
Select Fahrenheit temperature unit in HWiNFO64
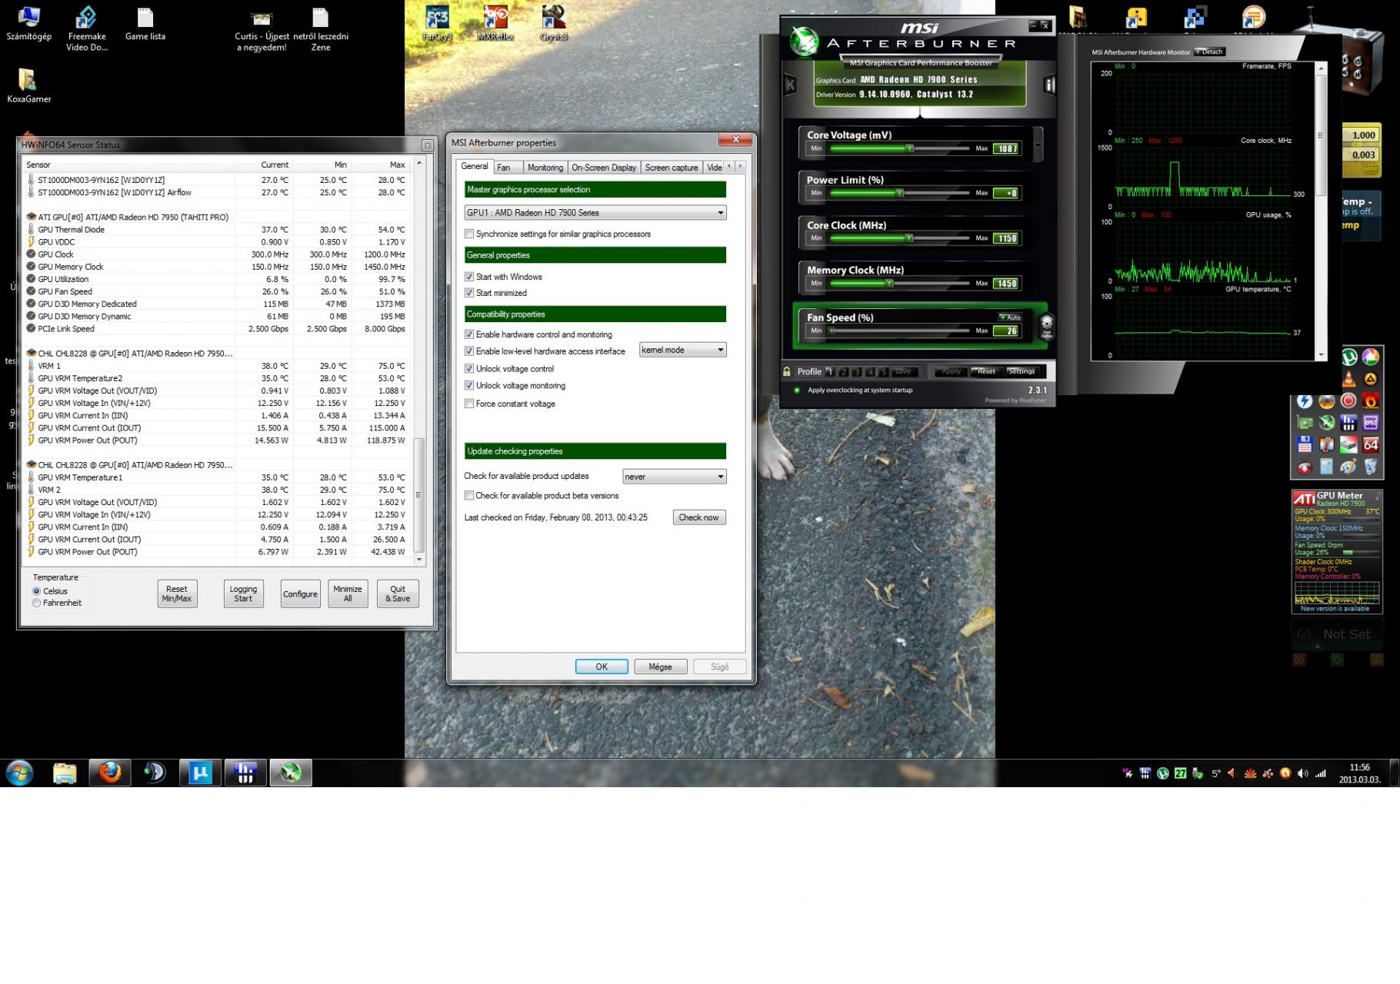click(36, 603)
